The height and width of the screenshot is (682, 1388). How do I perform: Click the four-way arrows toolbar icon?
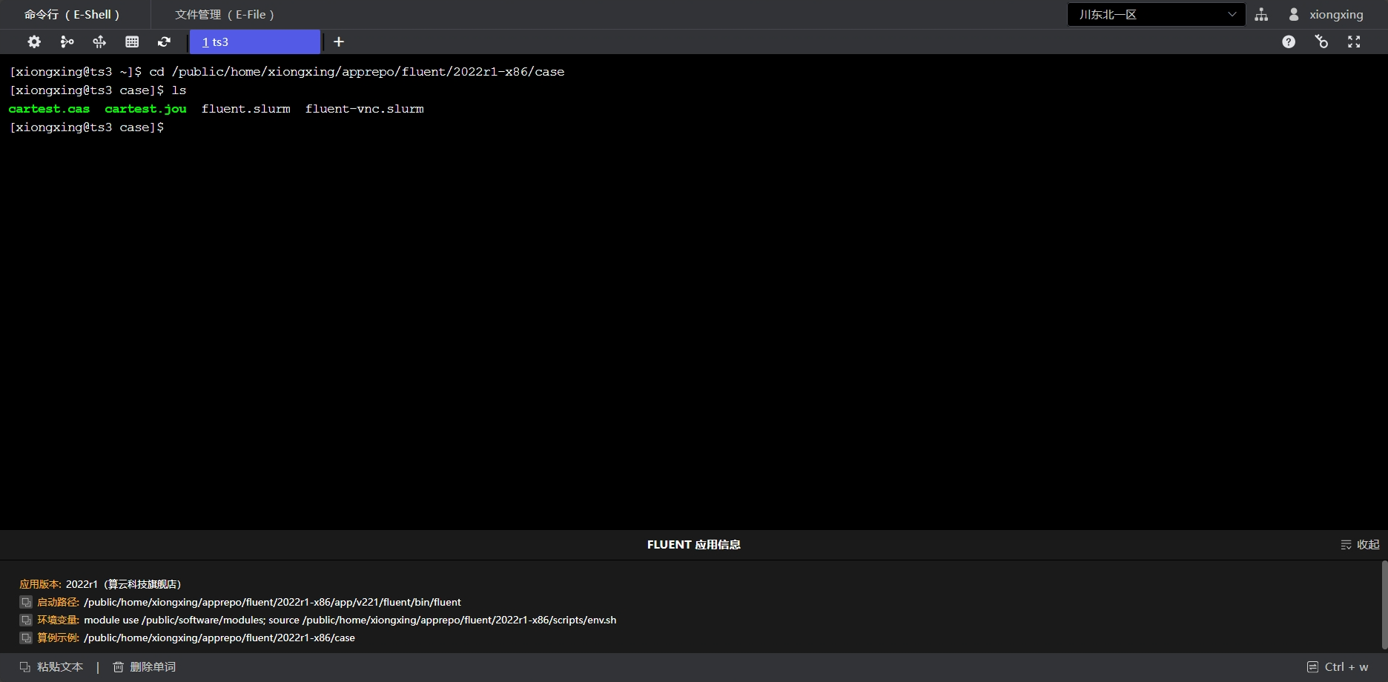tap(99, 42)
